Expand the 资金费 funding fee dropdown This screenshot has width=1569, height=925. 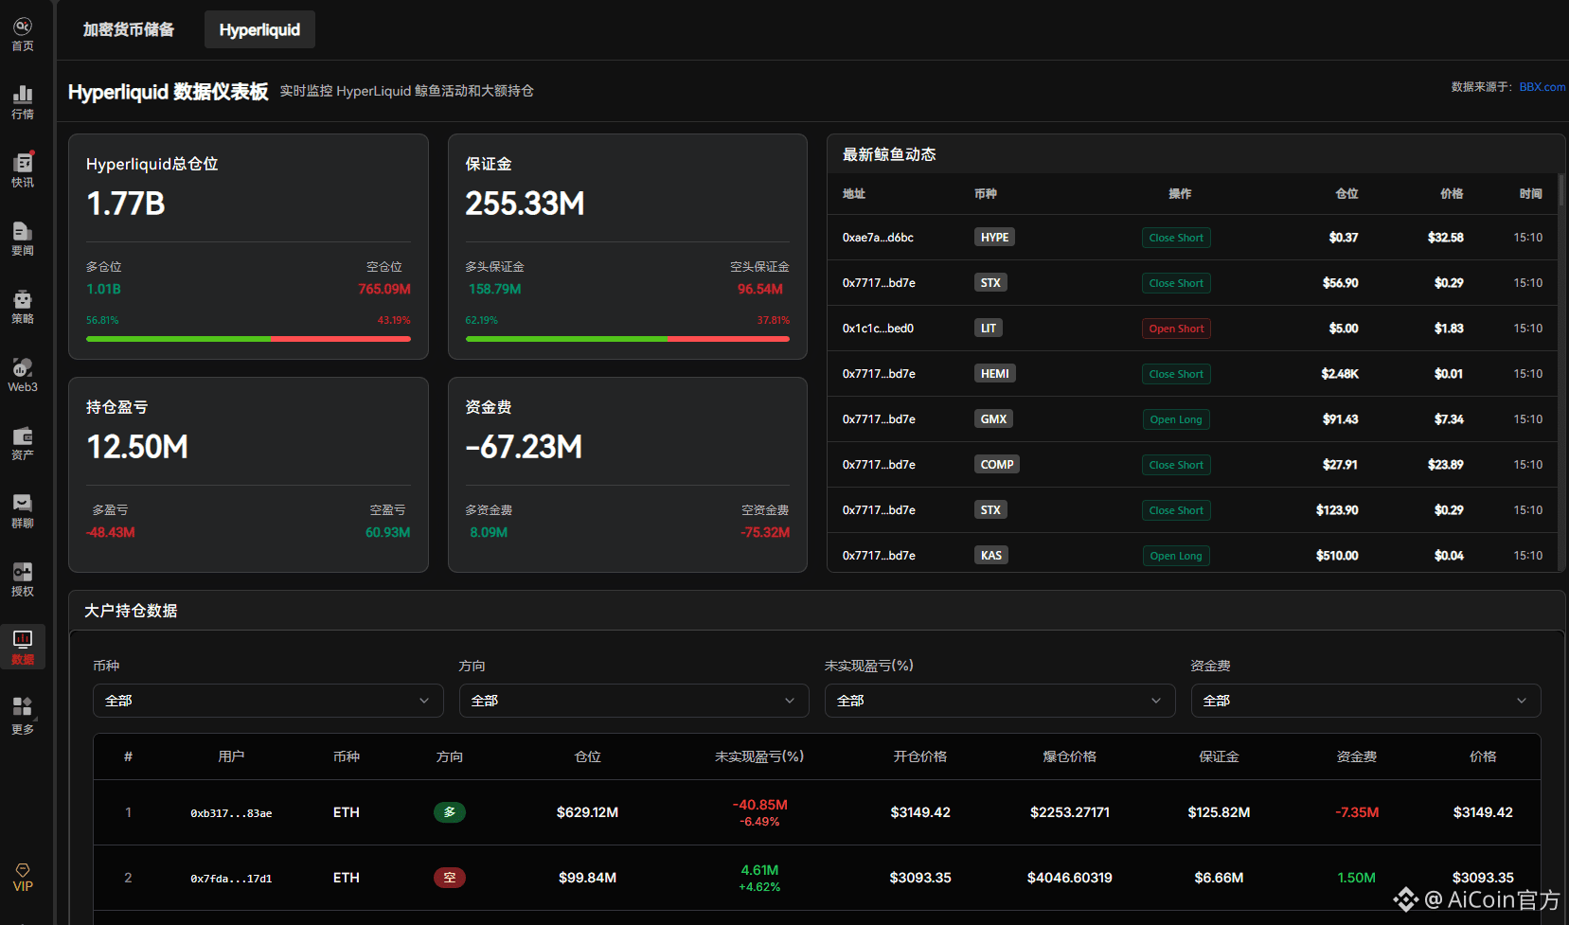pos(1365,700)
